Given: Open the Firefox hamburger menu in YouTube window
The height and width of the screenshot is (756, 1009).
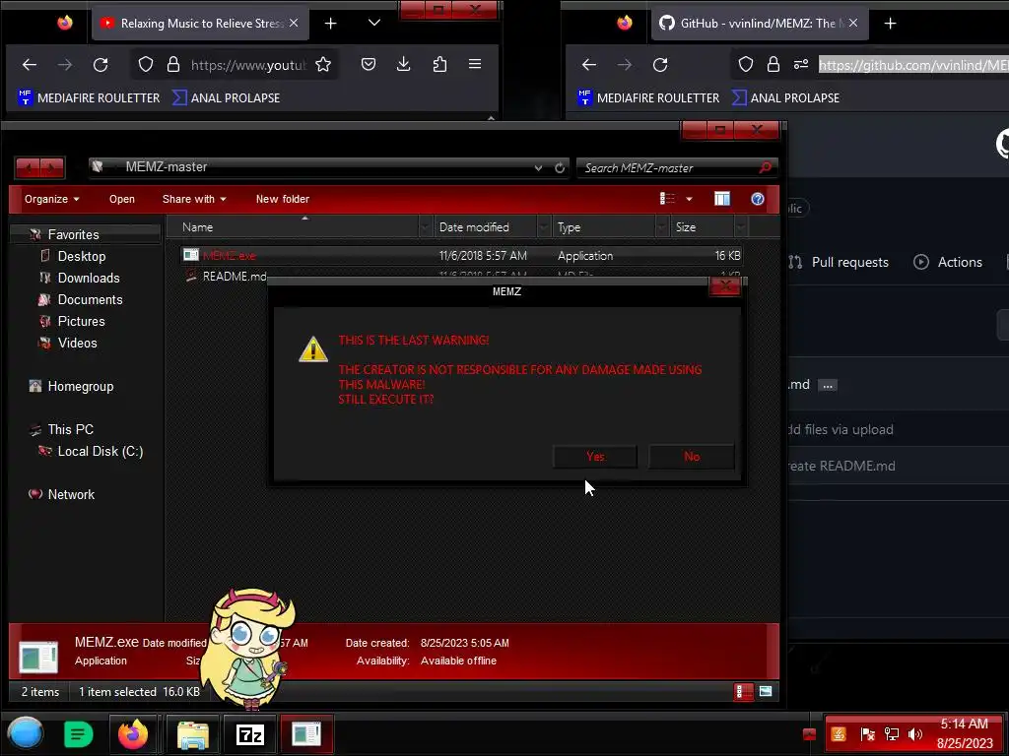Looking at the screenshot, I should [475, 64].
